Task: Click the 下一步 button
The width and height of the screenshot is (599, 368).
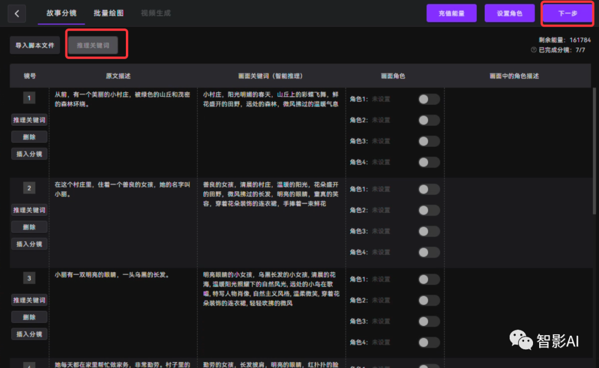Action: pos(567,13)
